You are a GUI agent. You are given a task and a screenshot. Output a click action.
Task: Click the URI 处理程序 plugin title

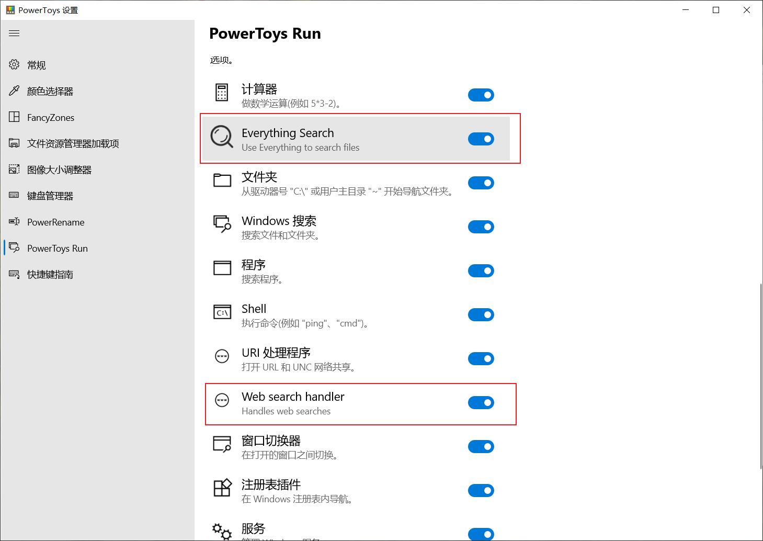coord(276,353)
